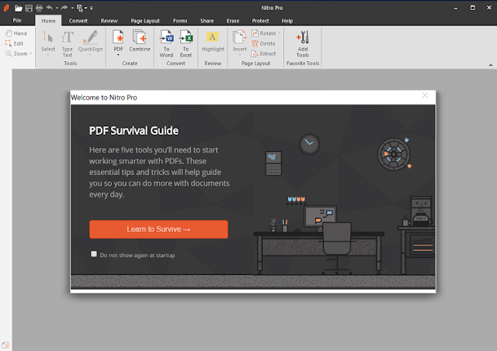
Task: Click the Insert pages tool
Action: coord(240,43)
